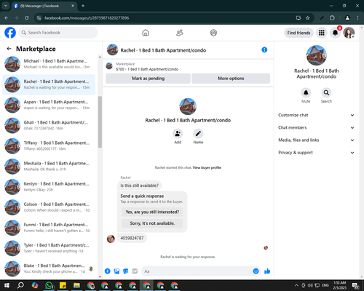The width and height of the screenshot is (364, 291).
Task: Click the '$700 - 1 Bed 1 Bath' listing text
Action: coord(147,69)
